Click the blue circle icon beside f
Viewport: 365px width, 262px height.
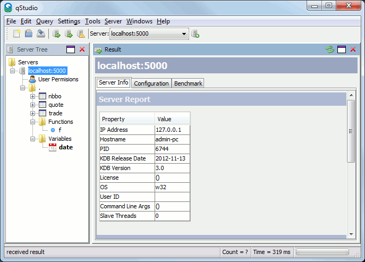coord(53,130)
